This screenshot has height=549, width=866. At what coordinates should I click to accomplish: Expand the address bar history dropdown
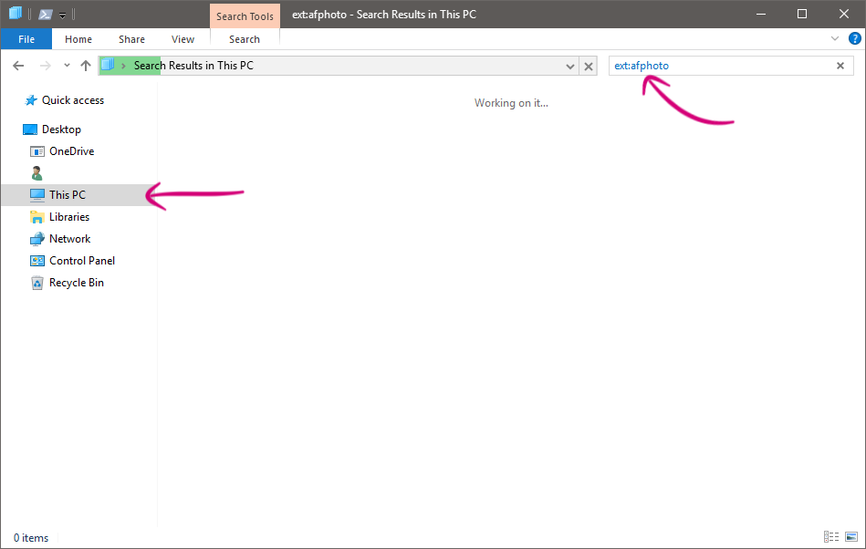pyautogui.click(x=570, y=67)
